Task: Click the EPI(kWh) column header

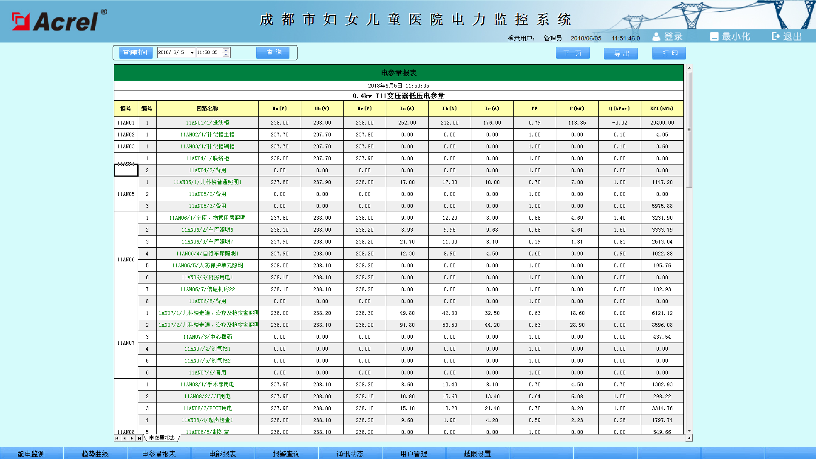Action: [x=662, y=108]
